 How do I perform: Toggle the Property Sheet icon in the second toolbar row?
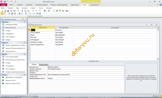[x=19, y=14]
